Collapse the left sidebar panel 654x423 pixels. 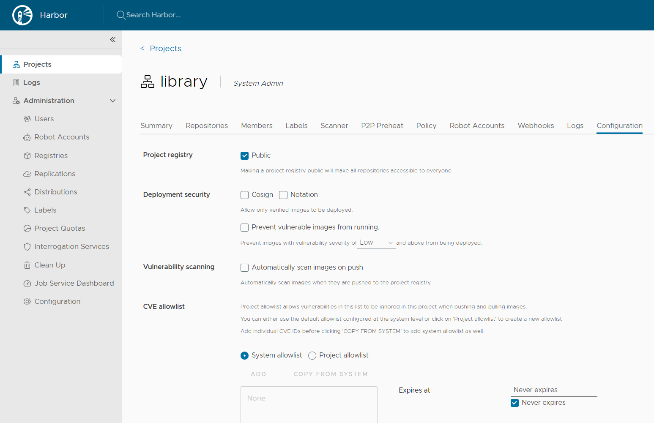point(112,39)
